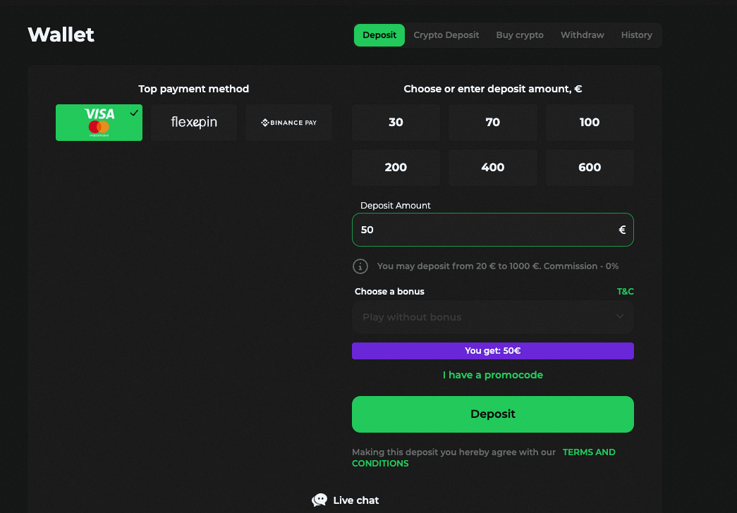Select the Visa Mastercard payment method
The image size is (737, 513).
[99, 123]
